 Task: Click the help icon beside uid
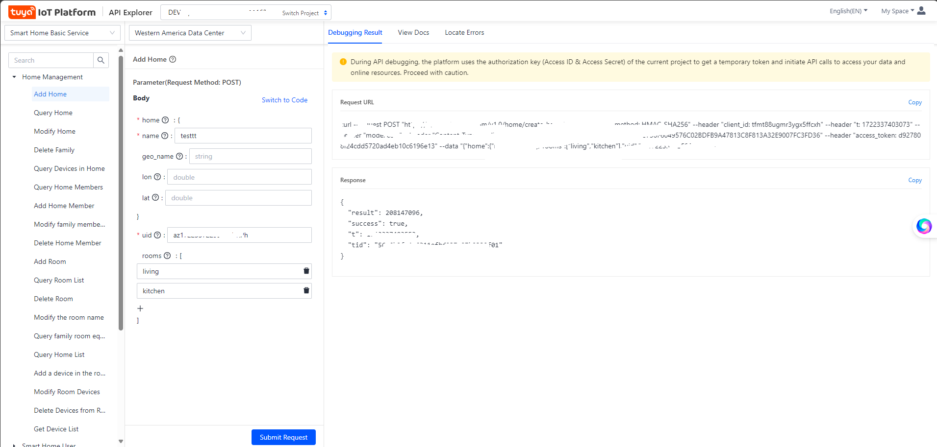pyautogui.click(x=157, y=235)
